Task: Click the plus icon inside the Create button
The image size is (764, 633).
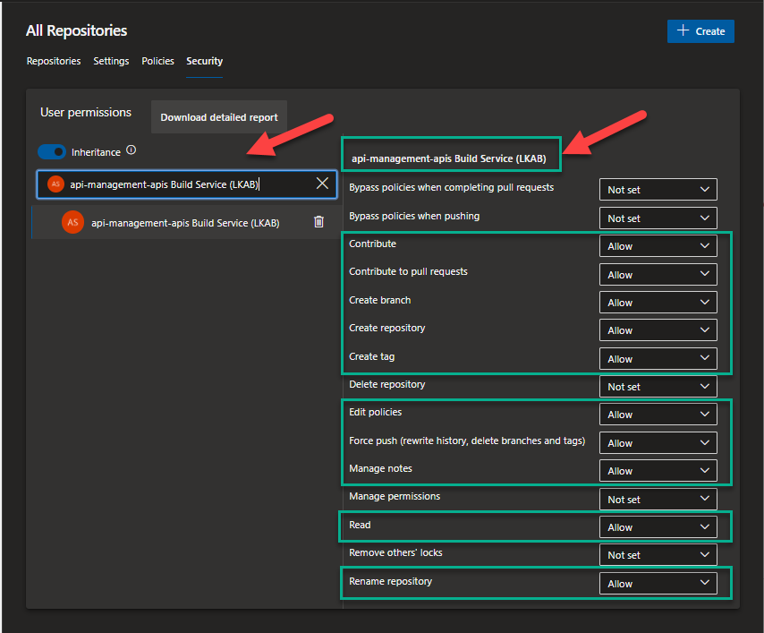Action: (x=685, y=30)
